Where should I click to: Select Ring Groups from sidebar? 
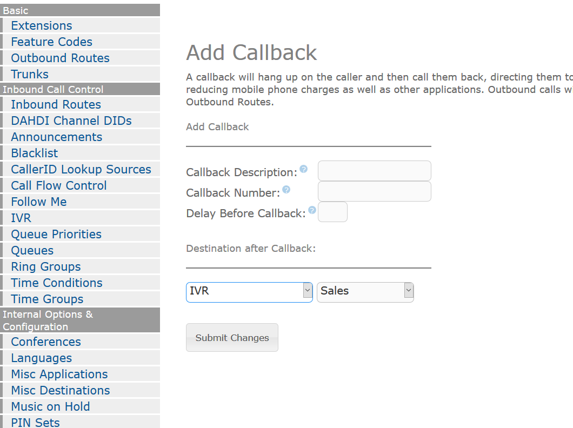[46, 266]
